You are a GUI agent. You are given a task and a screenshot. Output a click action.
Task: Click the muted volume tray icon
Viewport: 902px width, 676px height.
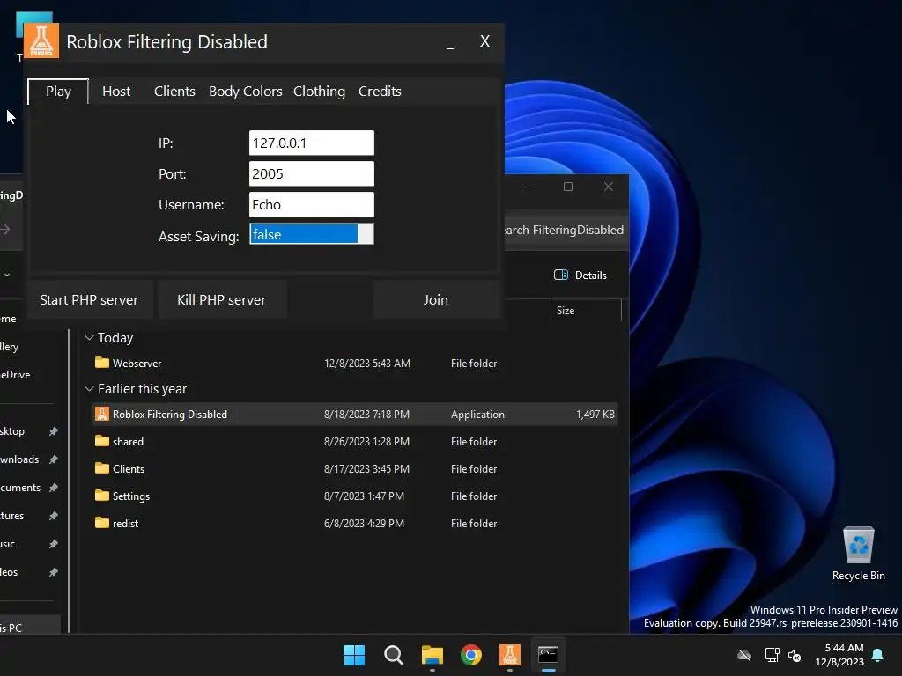[x=795, y=655]
